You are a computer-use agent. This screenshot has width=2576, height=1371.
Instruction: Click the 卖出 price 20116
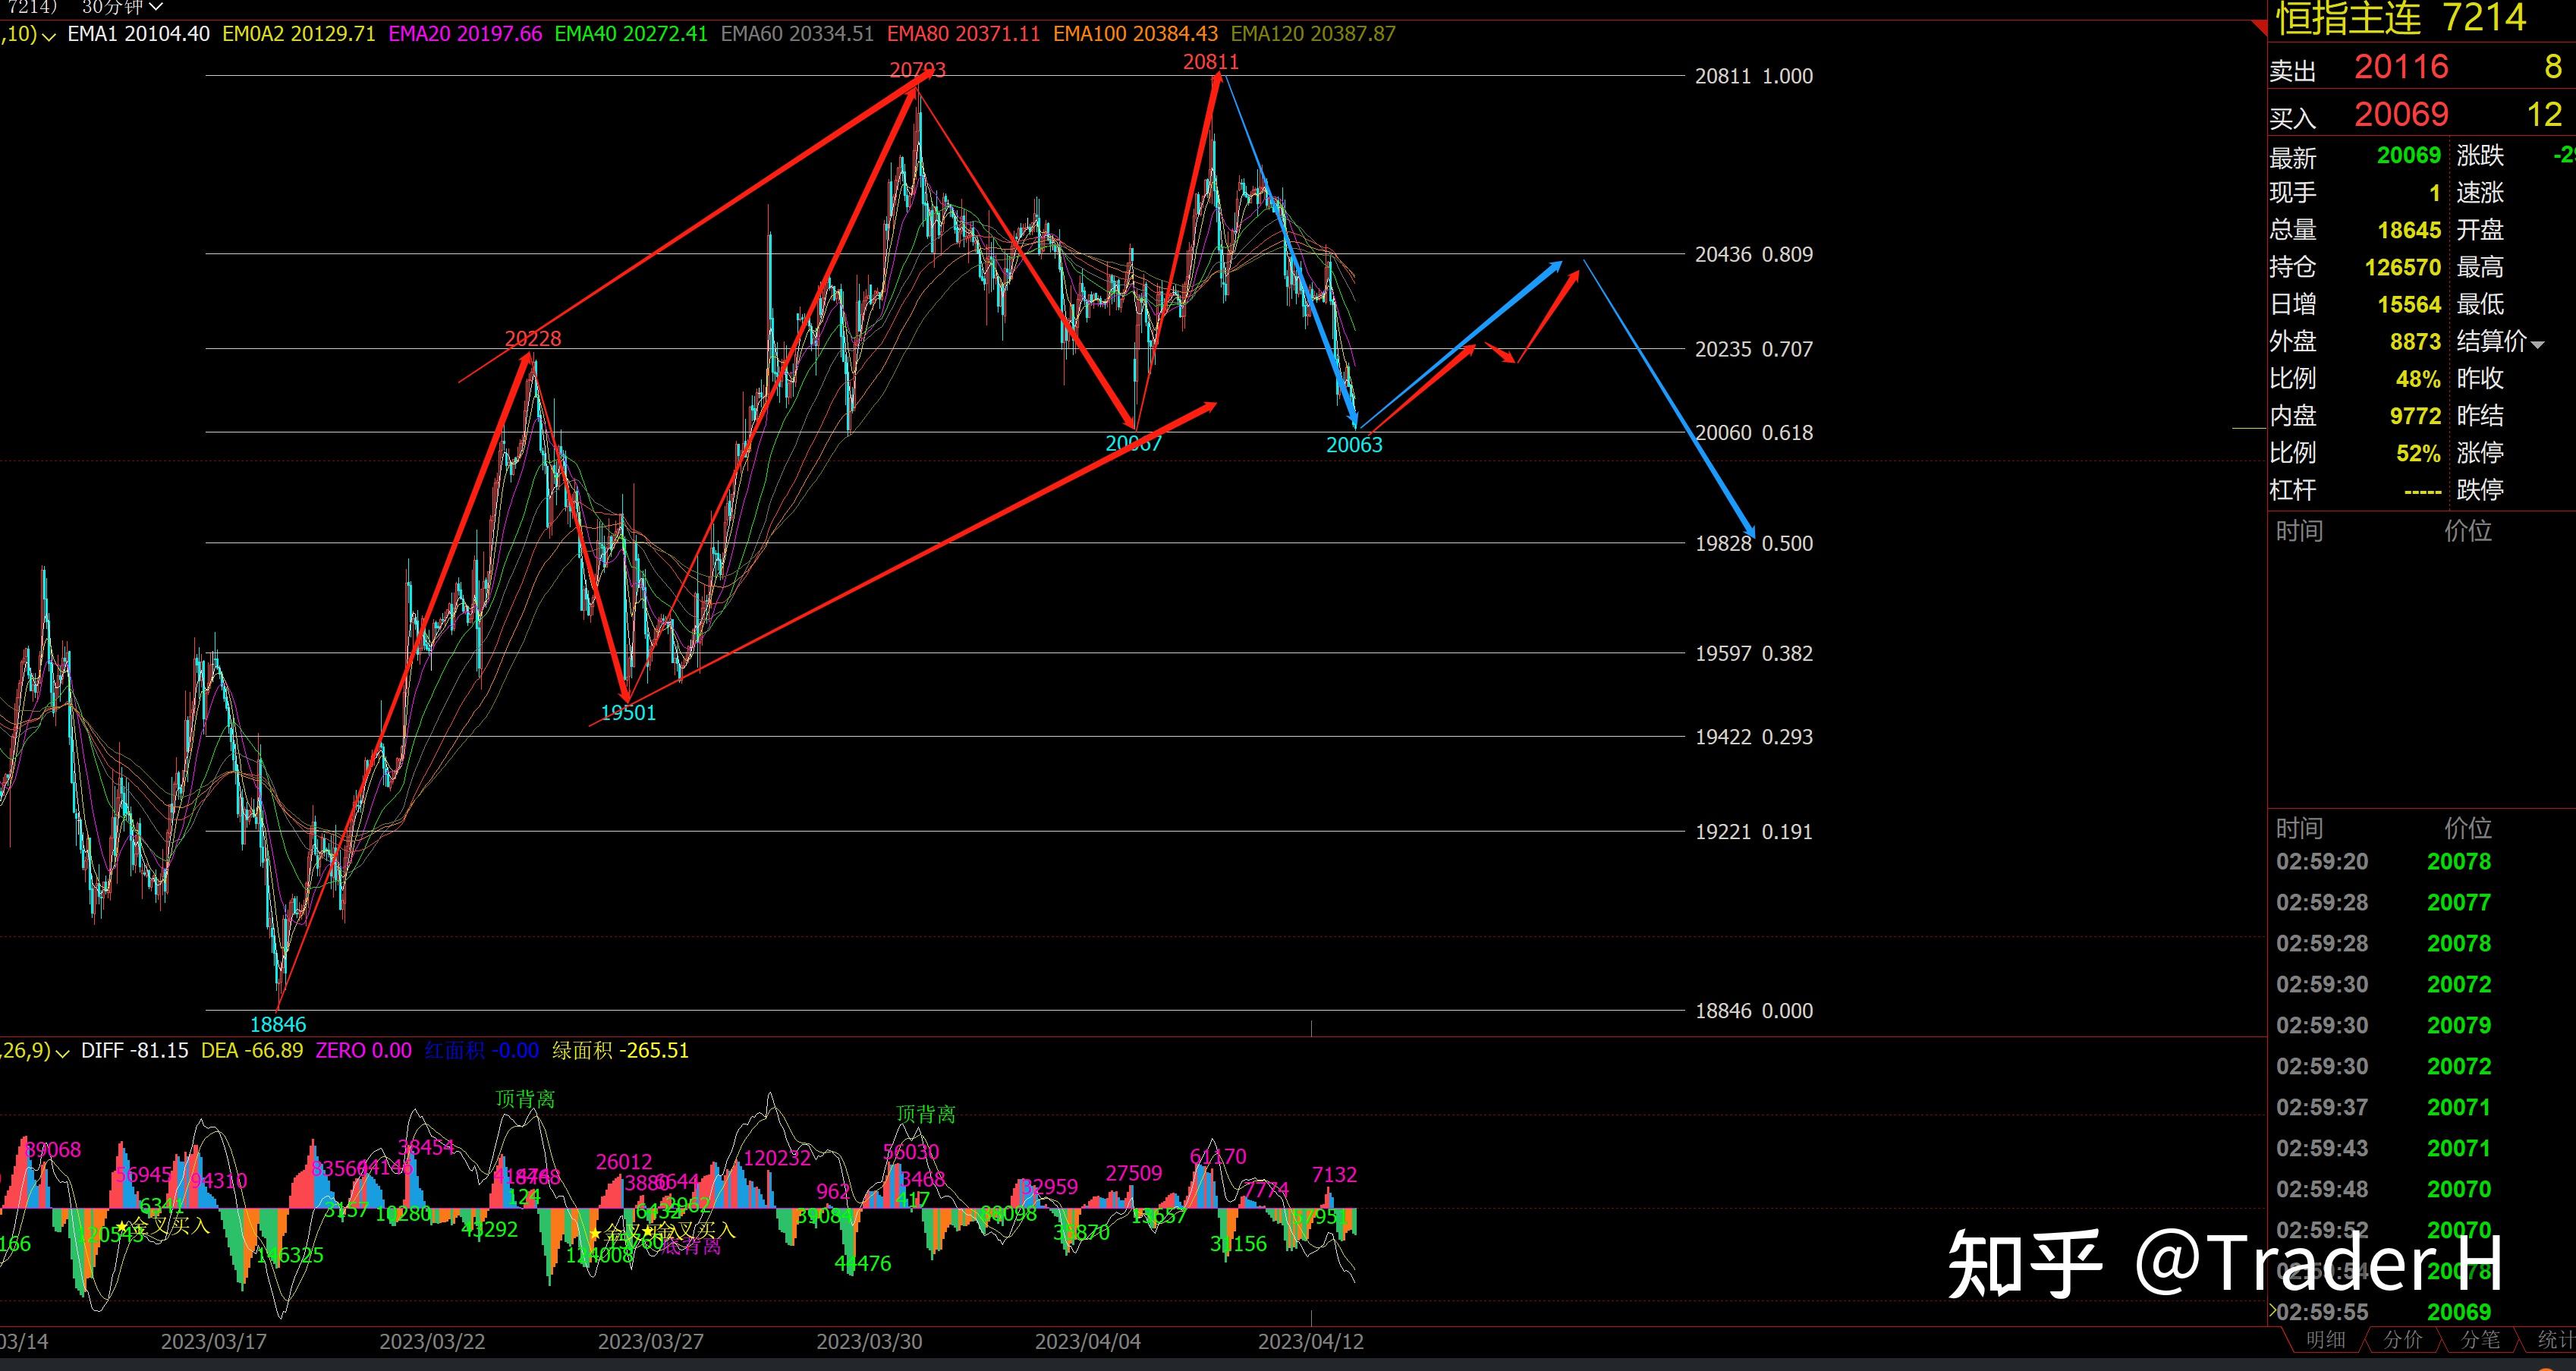pos(2401,67)
